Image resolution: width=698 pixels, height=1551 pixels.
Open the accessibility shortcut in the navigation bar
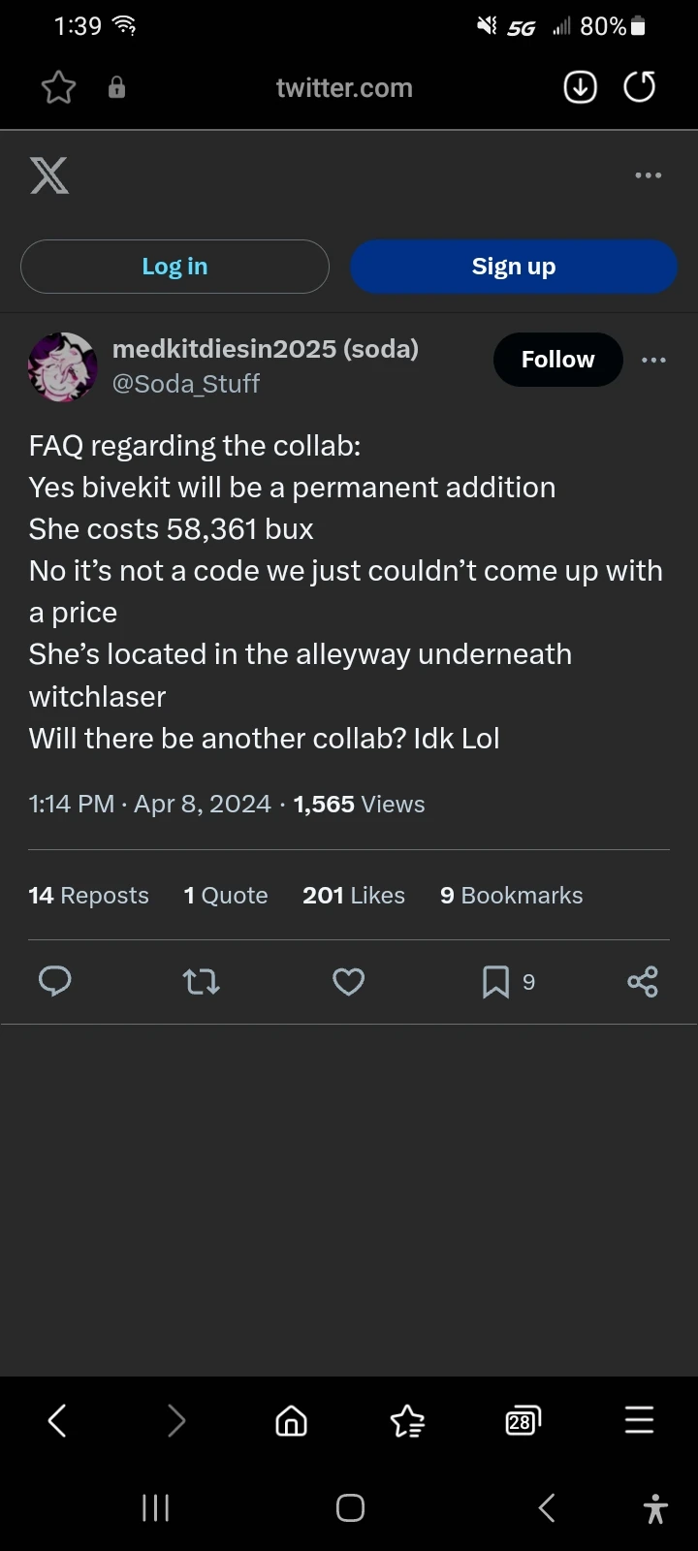(x=655, y=1508)
